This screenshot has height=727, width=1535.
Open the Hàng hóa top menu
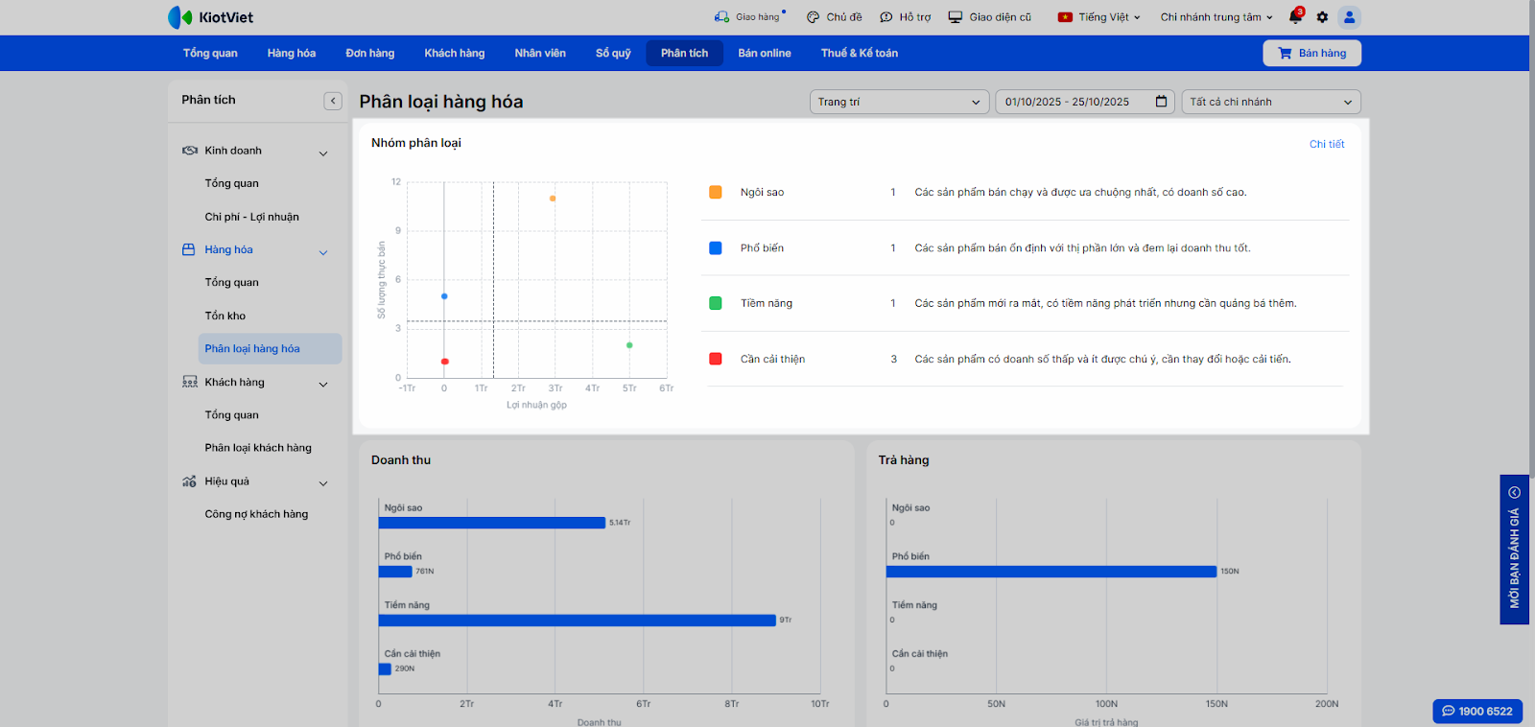pos(292,53)
